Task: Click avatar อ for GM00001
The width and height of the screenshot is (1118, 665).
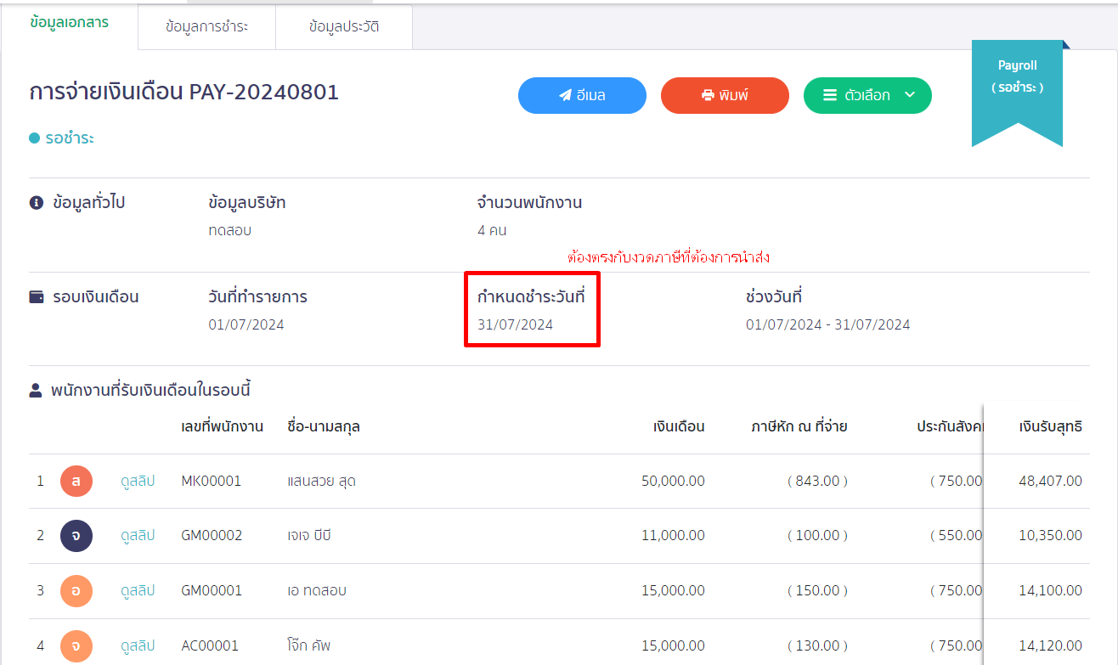Action: (x=76, y=591)
